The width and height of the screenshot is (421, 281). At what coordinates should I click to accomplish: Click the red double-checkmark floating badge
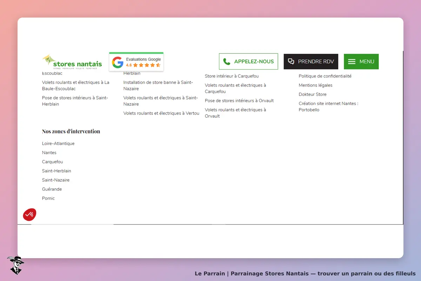coord(29,214)
